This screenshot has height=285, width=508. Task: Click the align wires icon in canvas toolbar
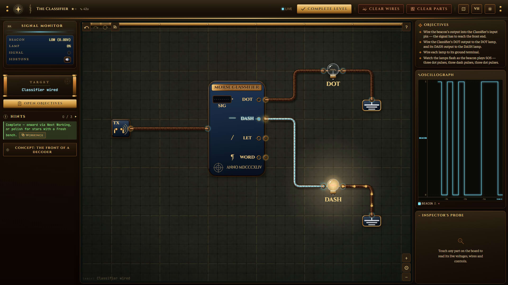(x=115, y=27)
